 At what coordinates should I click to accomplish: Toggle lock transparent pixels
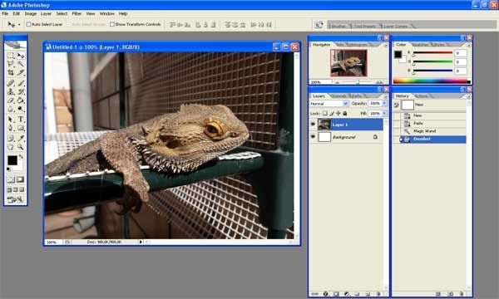(x=325, y=113)
